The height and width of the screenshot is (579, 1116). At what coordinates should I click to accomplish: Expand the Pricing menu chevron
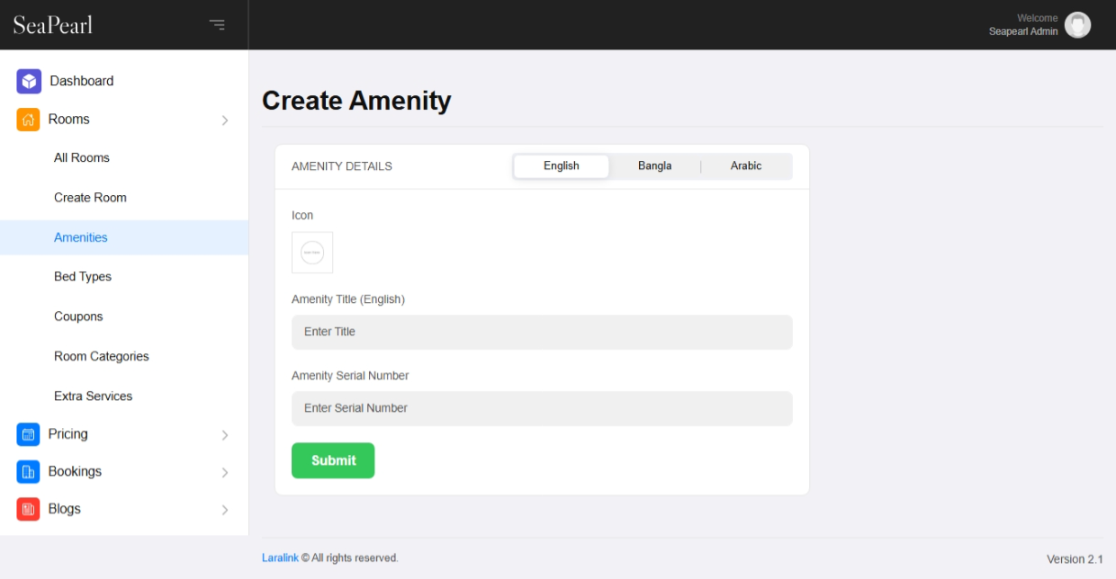pyautogui.click(x=225, y=435)
